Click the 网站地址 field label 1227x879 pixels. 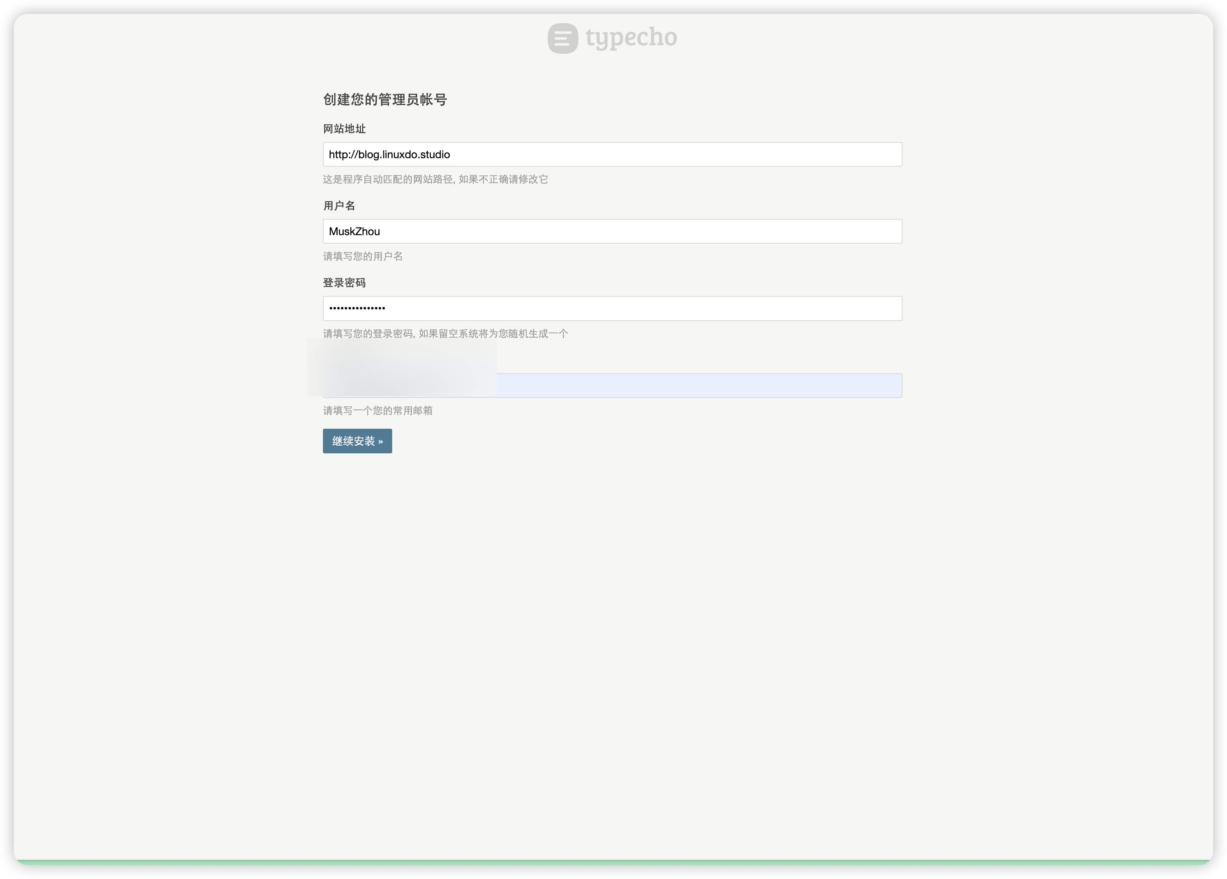click(344, 129)
